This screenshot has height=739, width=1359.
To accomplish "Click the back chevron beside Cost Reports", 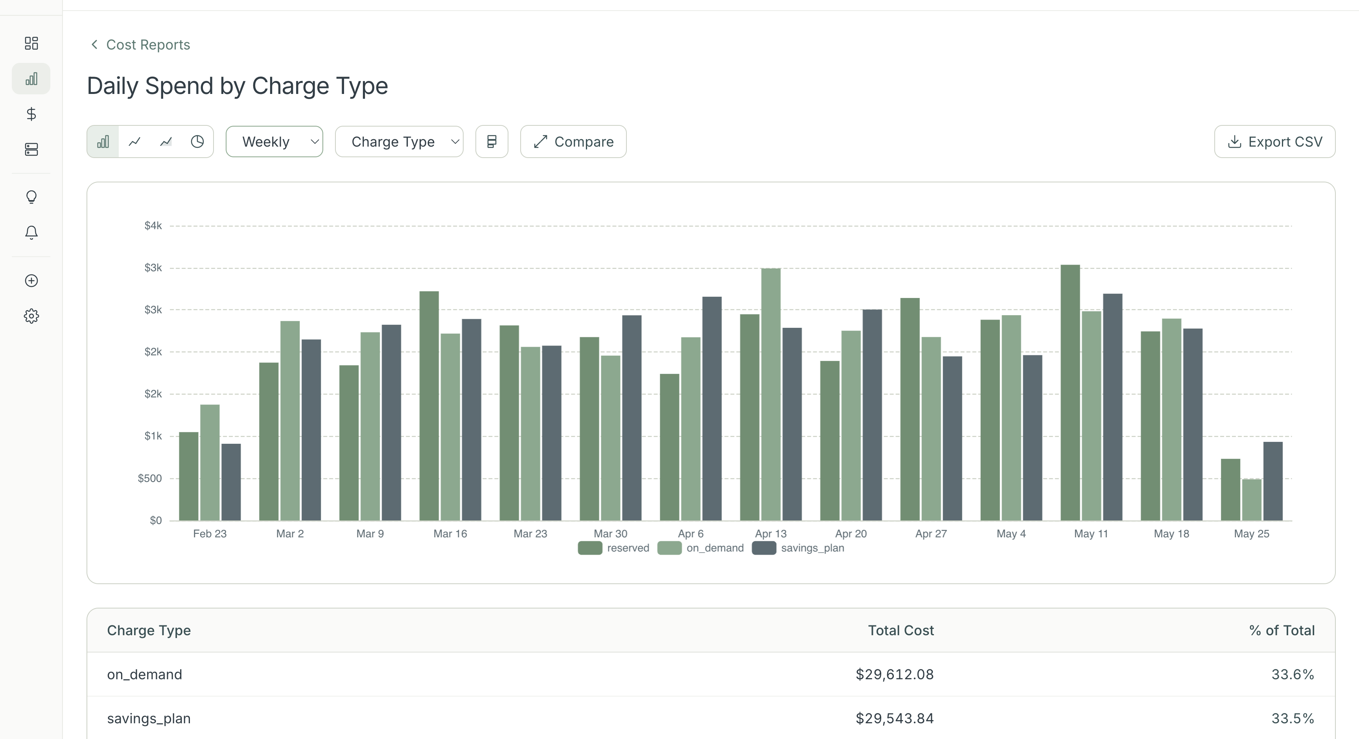I will [x=94, y=44].
